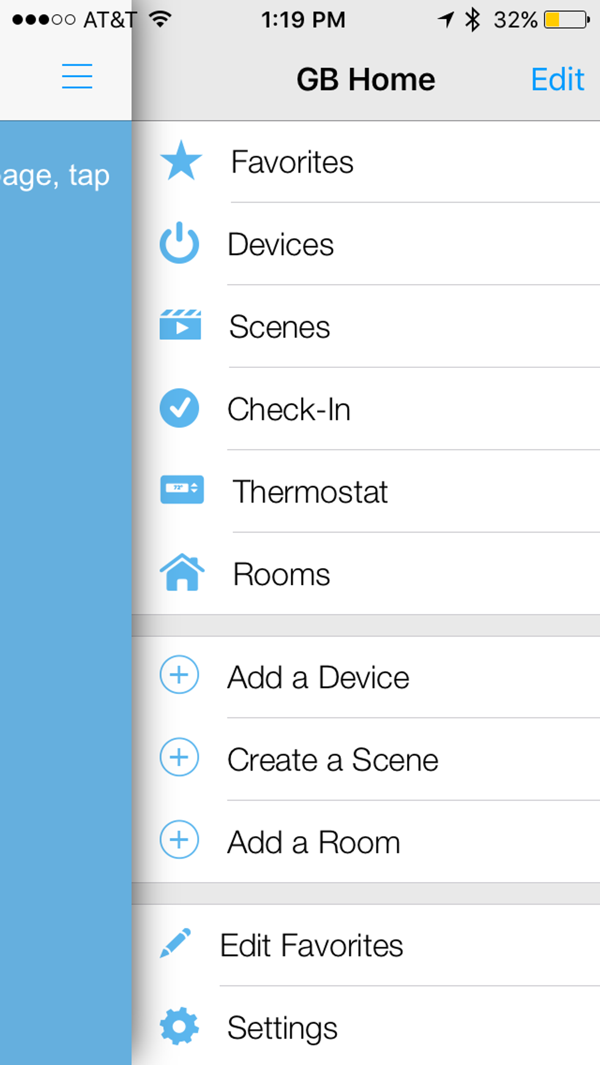Image resolution: width=600 pixels, height=1065 pixels.
Task: Open Scenes via the clapboard icon
Action: click(x=179, y=326)
